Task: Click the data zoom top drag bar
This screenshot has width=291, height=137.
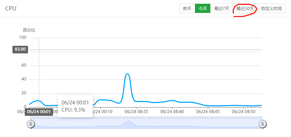Action: click(146, 118)
